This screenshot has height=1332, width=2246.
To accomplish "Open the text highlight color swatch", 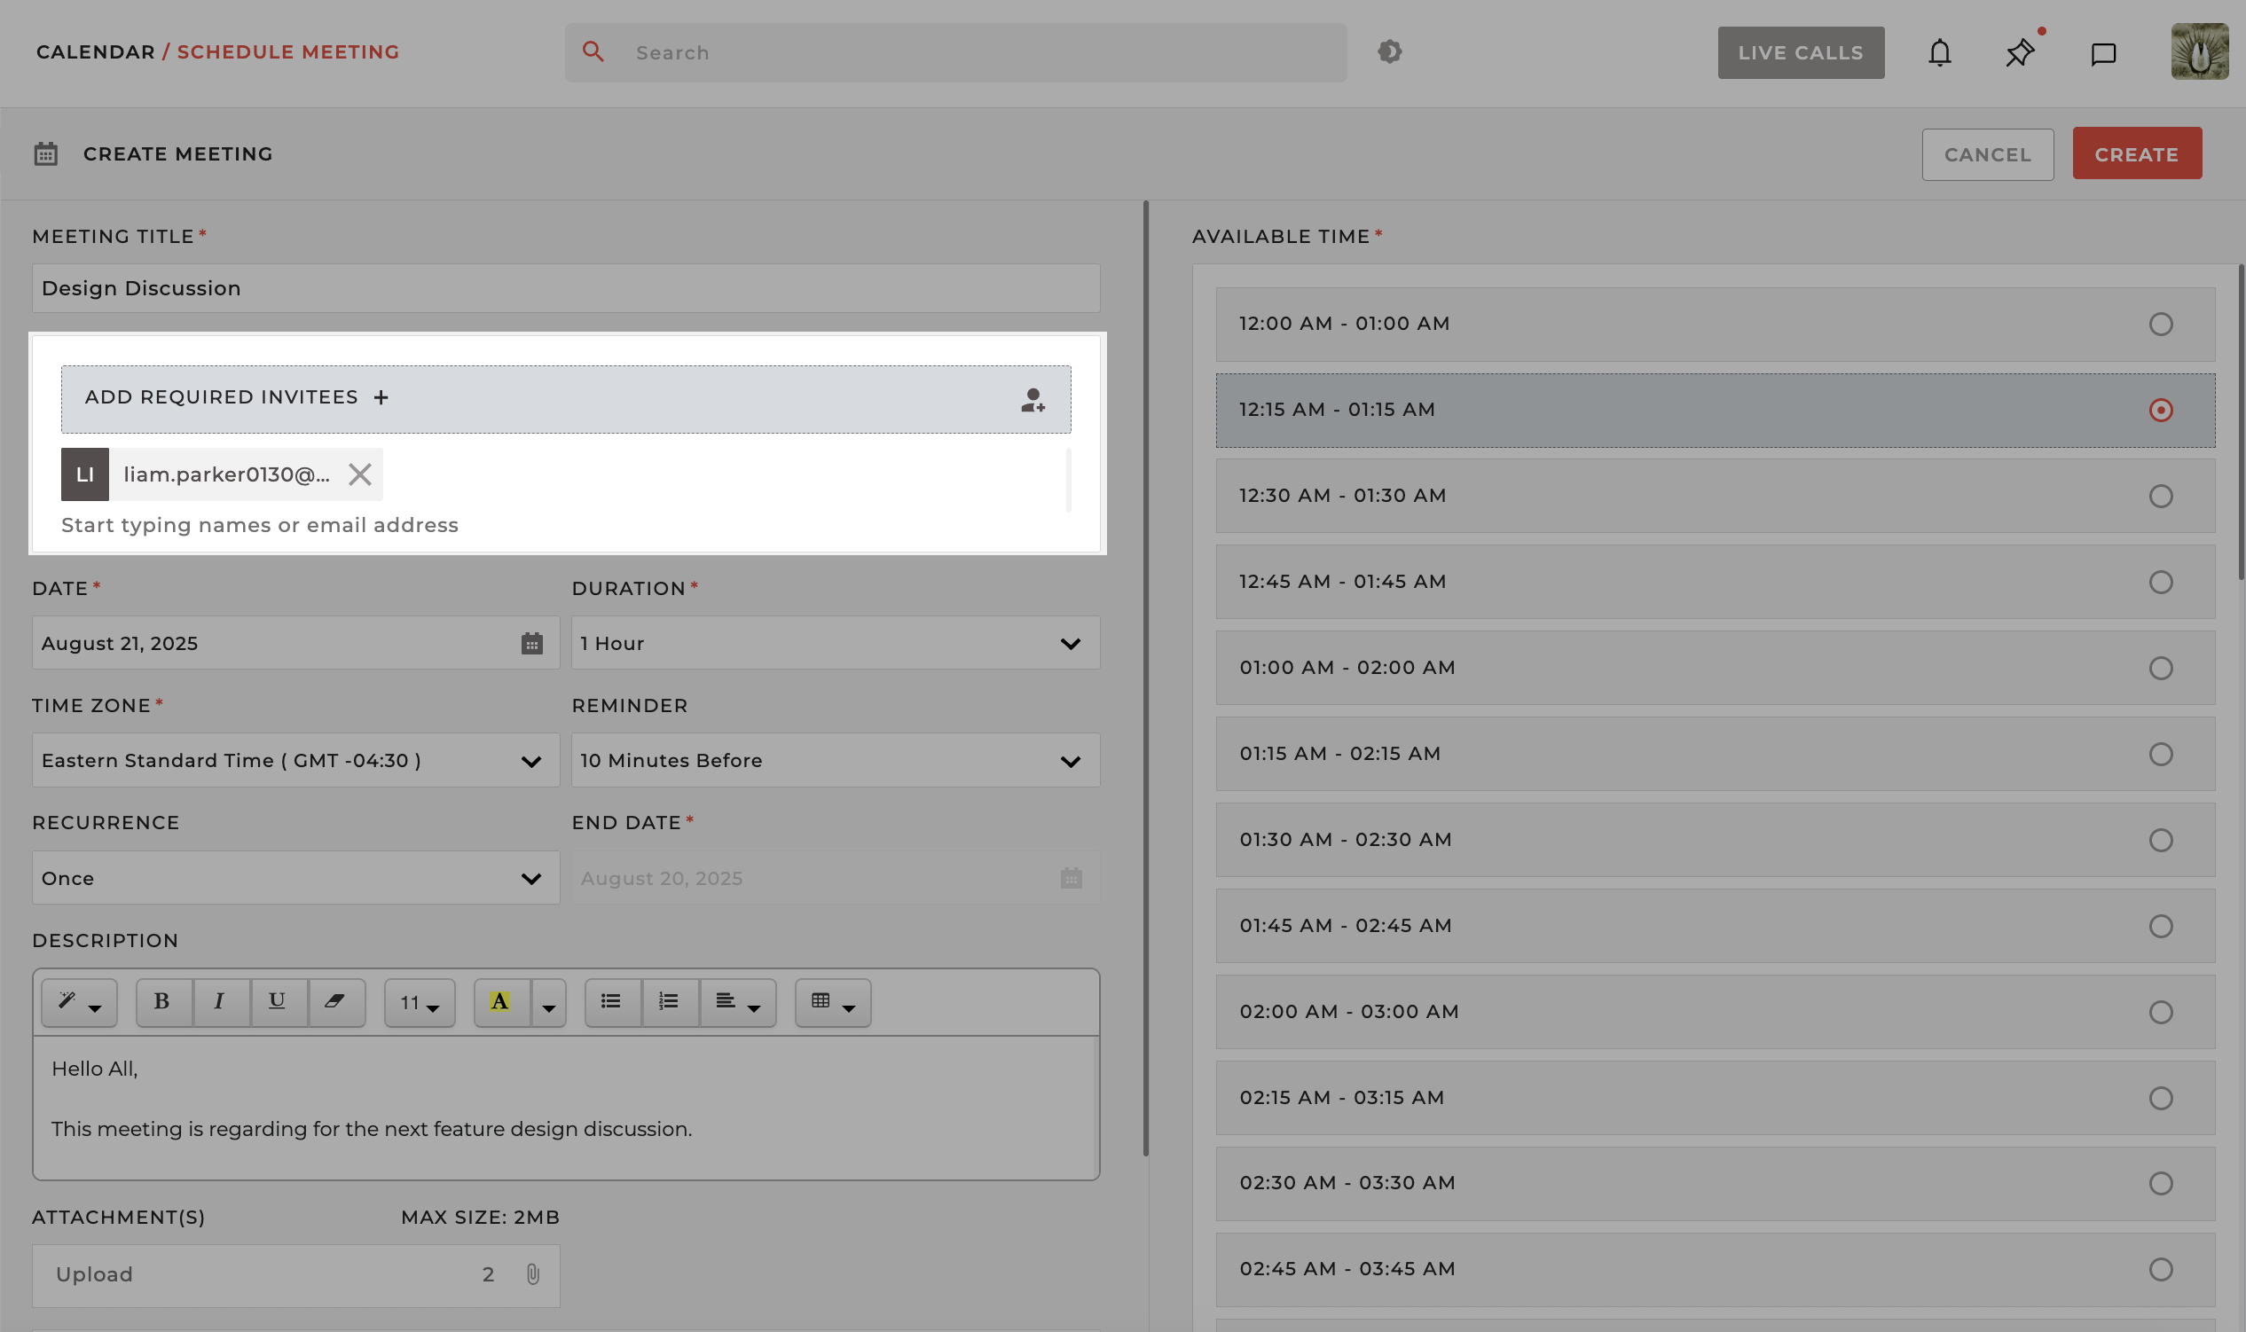I will (501, 1002).
